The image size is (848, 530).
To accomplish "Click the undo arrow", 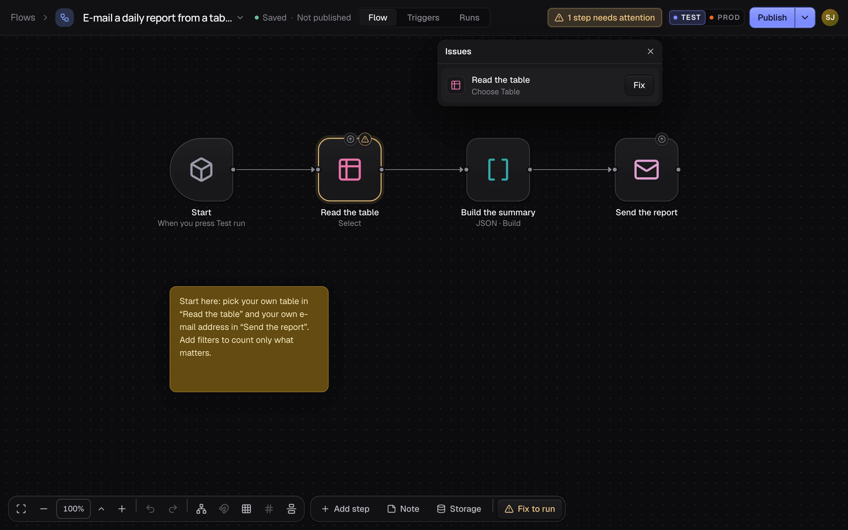I will pyautogui.click(x=150, y=508).
